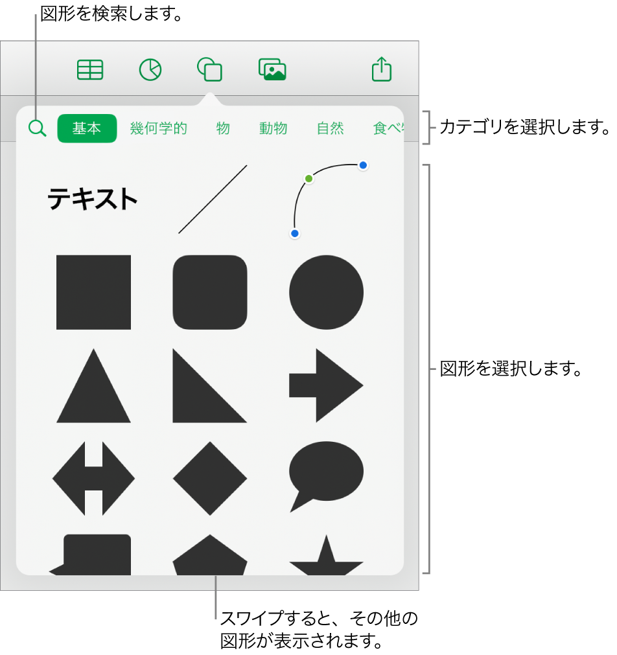Image resolution: width=617 pixels, height=655 pixels.
Task: Insert the curved line with handles
Action: pos(329,199)
